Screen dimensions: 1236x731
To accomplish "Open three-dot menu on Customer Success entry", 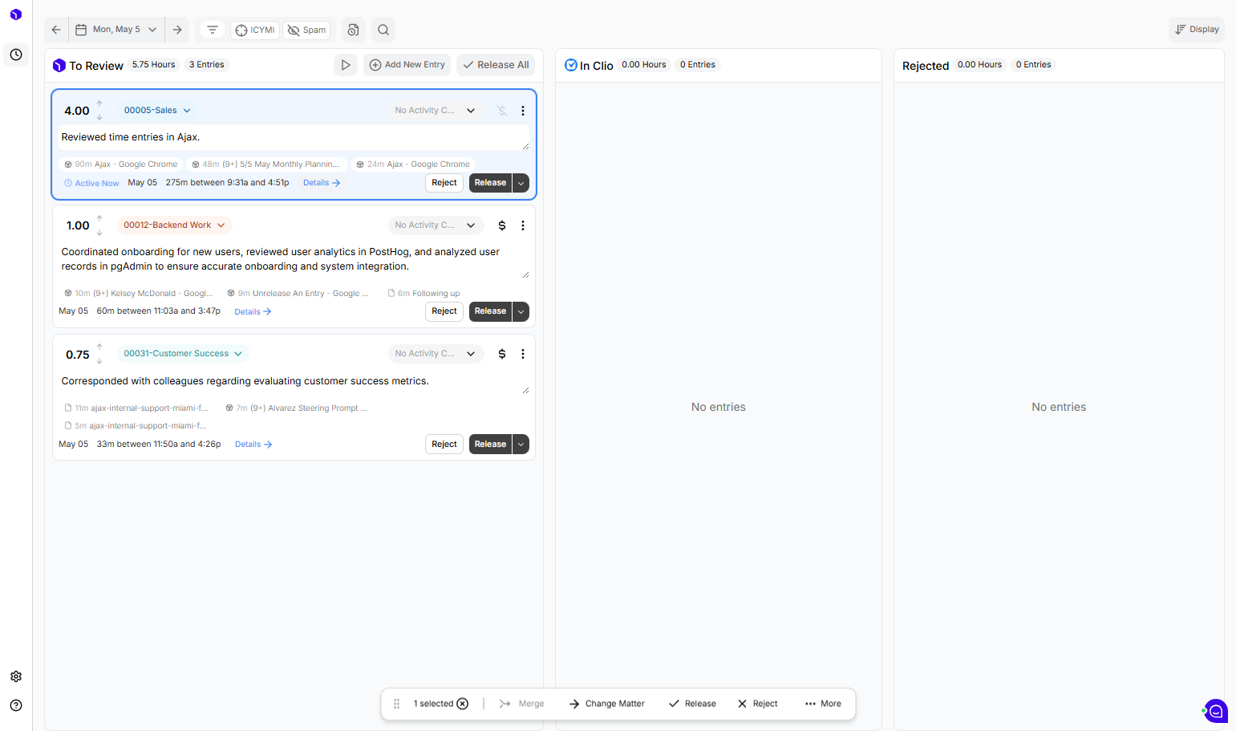I will point(523,354).
